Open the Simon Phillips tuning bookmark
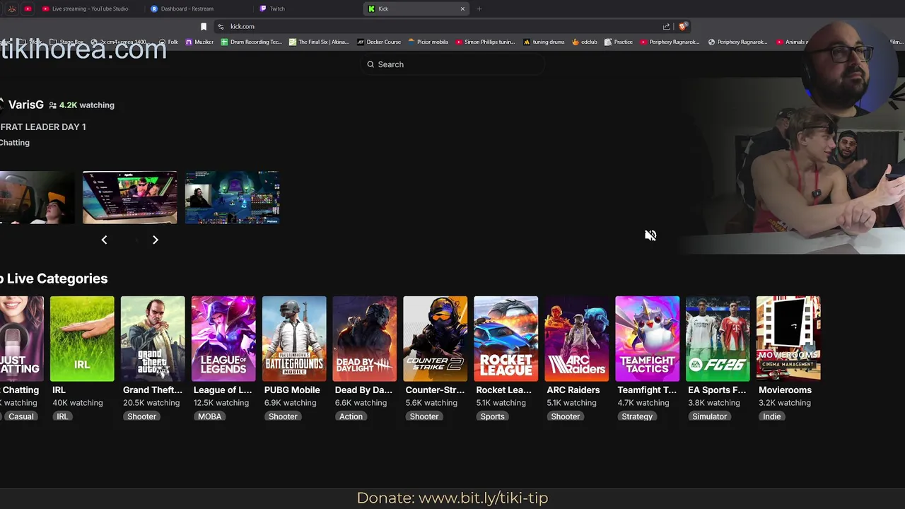Screen dimensions: 905x509 point(485,42)
